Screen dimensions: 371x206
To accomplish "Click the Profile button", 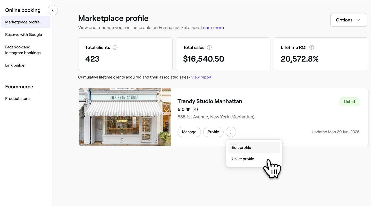I will pos(213,132).
